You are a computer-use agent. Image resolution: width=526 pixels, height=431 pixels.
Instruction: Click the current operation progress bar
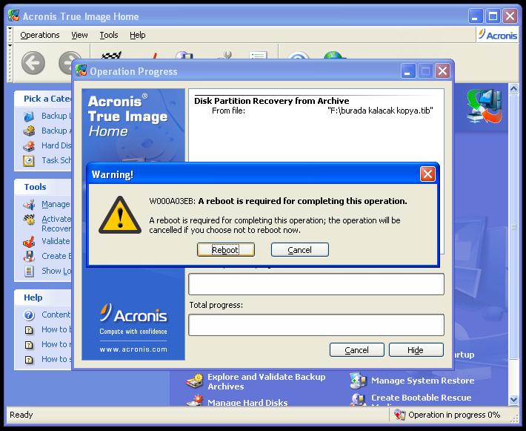(x=316, y=284)
